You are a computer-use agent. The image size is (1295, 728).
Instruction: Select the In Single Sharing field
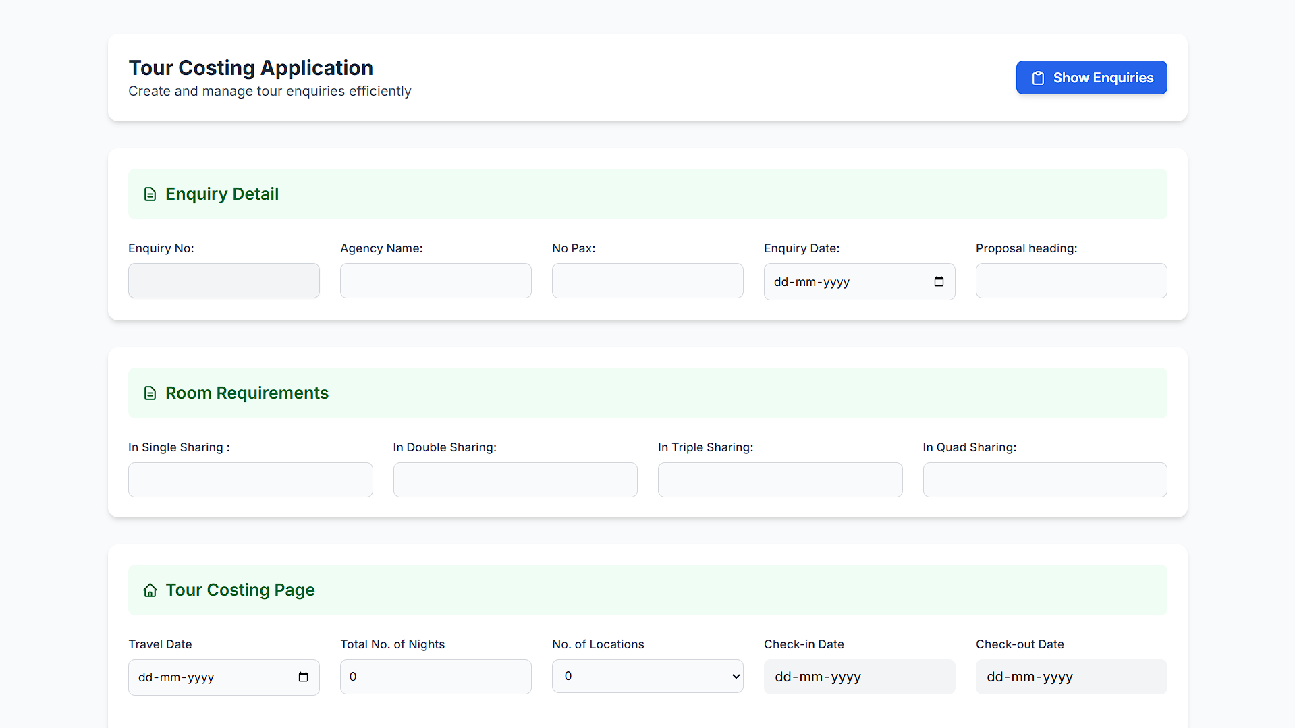tap(250, 479)
